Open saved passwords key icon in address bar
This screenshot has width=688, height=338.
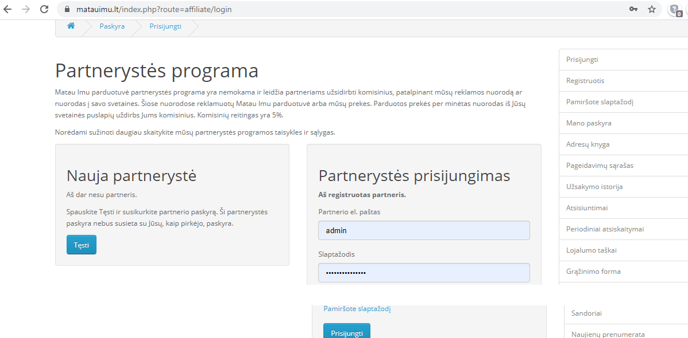click(x=633, y=9)
